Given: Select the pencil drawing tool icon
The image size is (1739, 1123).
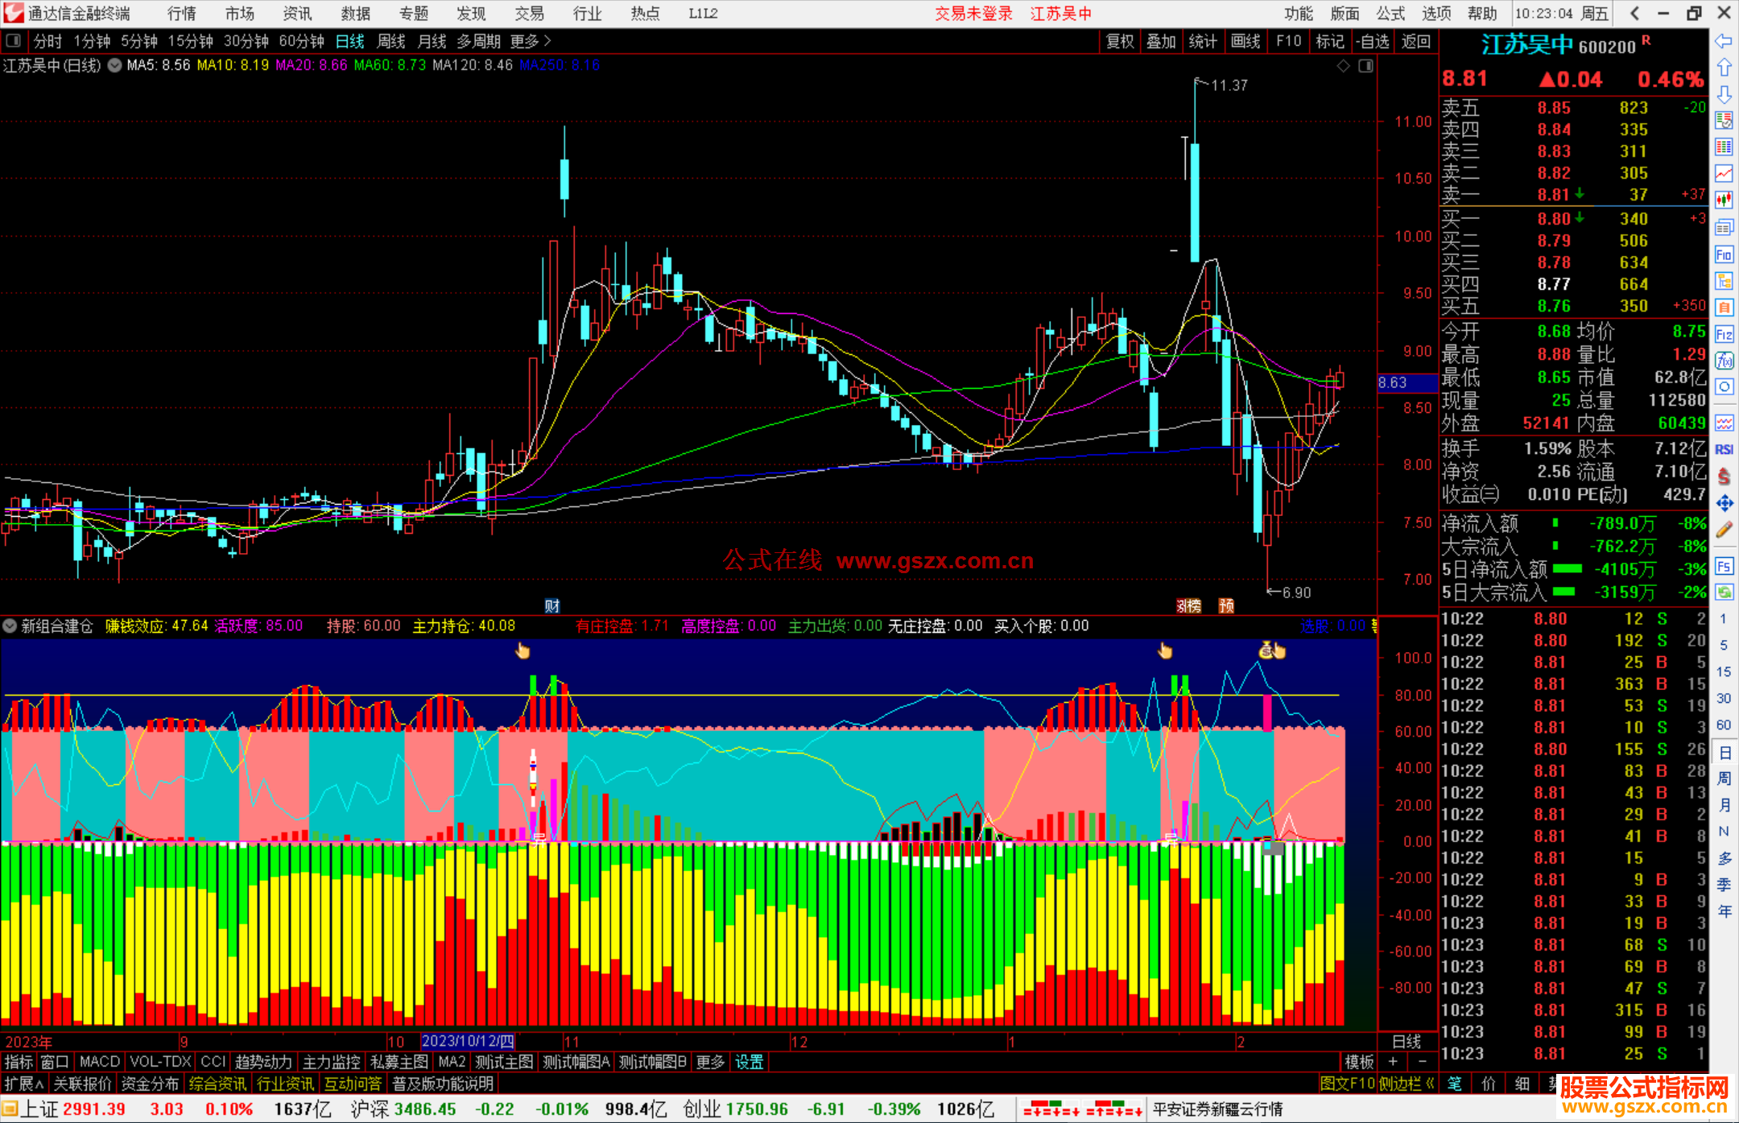Looking at the screenshot, I should click(1724, 530).
